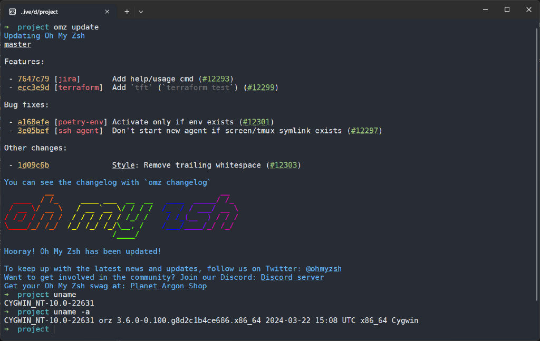Screen dimensions: 540x341
Task: Open commit hash 3e05bef link
Action: 33,131
